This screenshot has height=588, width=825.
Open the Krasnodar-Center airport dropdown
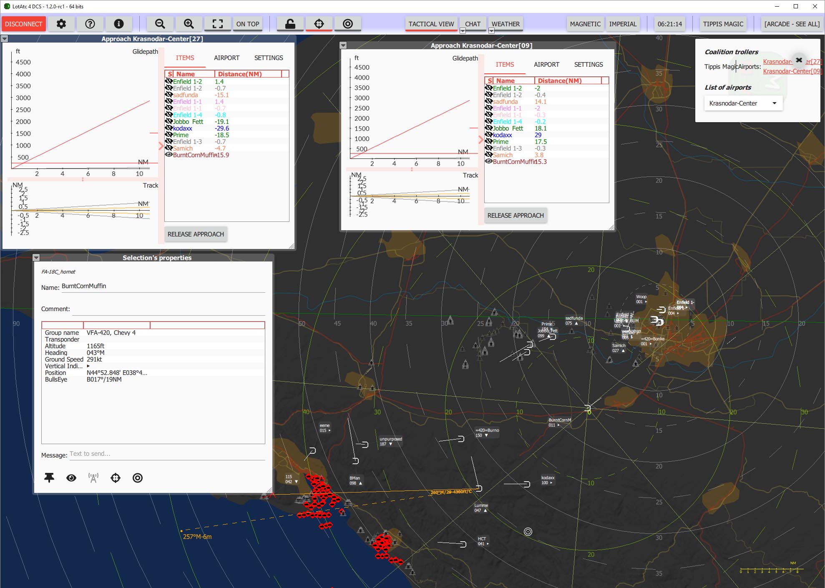[743, 103]
